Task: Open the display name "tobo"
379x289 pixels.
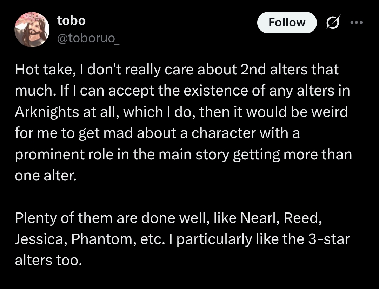Action: pos(71,21)
